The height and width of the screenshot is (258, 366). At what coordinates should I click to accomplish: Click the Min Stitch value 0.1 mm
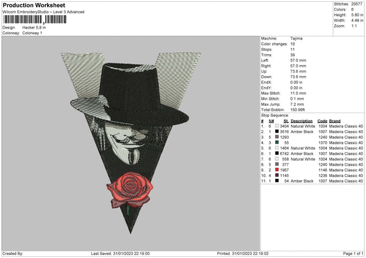click(297, 99)
